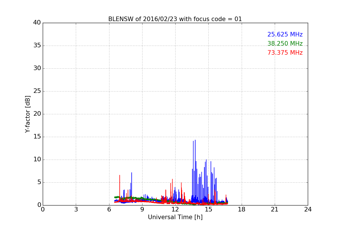Select the 38.250 MHz legend label
This screenshot has width=342, height=228.
pyautogui.click(x=285, y=44)
